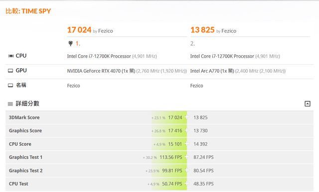Open the 17 024 score result
This screenshot has width=319, height=192.
click(79, 30)
